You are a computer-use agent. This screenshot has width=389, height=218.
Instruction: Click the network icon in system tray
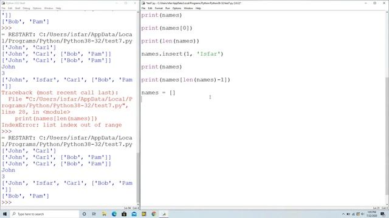pos(353,214)
